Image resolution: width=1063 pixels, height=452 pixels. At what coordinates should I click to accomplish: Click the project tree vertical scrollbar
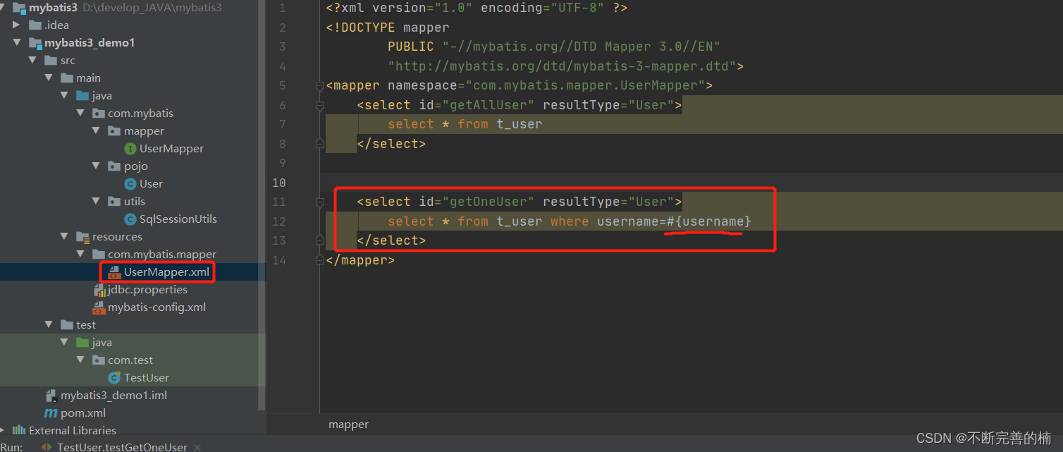click(262, 204)
